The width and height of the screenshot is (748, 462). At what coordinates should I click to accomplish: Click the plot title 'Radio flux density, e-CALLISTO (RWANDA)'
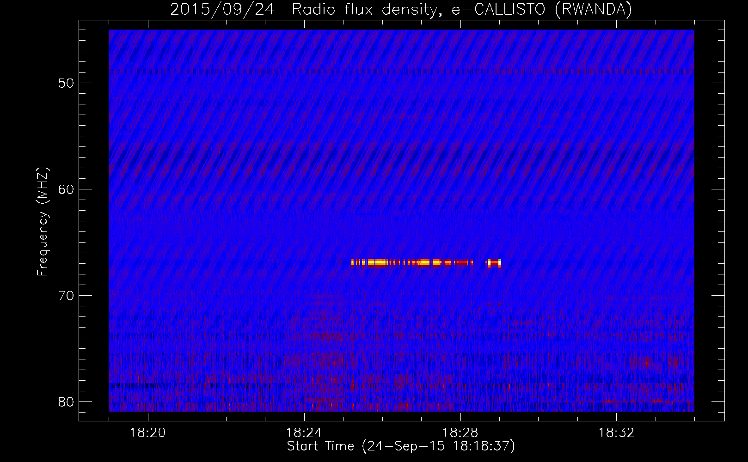point(462,10)
